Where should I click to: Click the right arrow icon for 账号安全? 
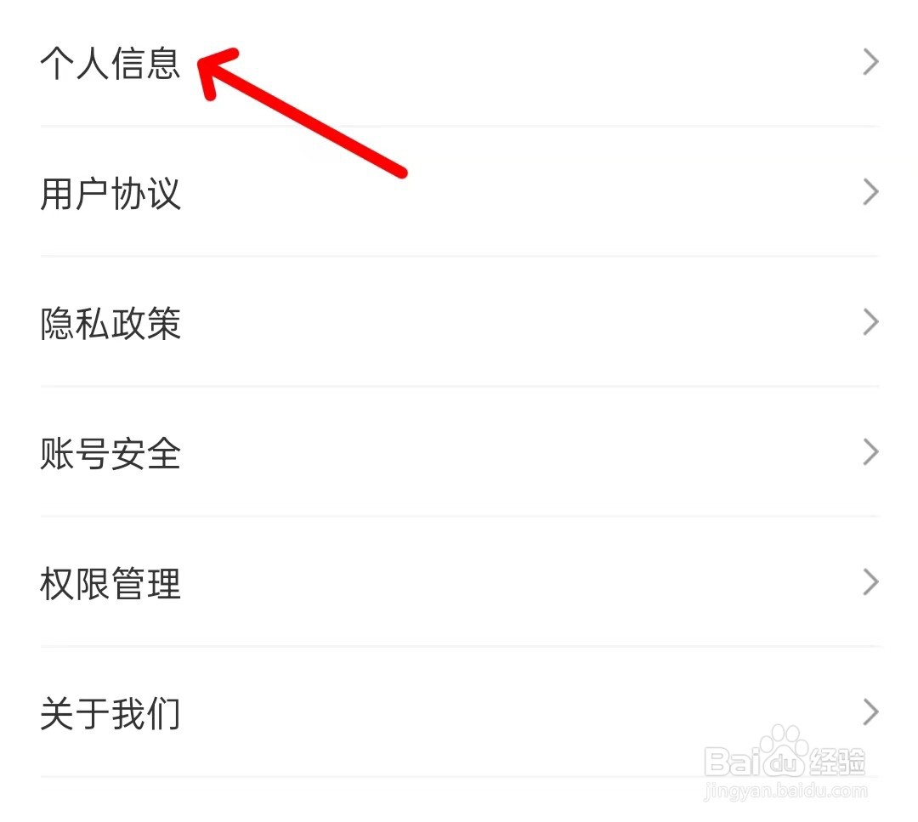pos(870,452)
